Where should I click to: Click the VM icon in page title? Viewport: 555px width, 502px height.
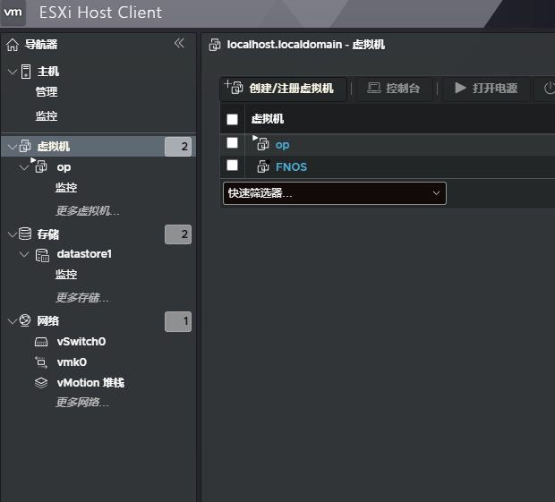click(215, 45)
